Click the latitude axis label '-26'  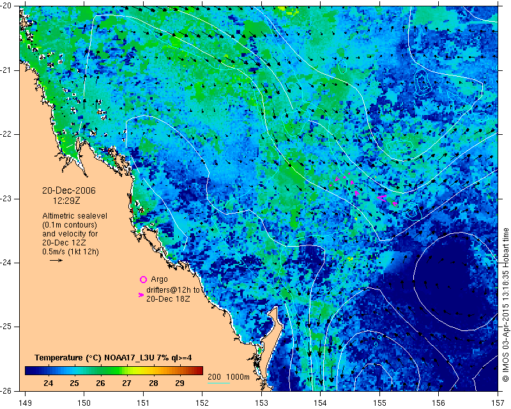point(6,390)
